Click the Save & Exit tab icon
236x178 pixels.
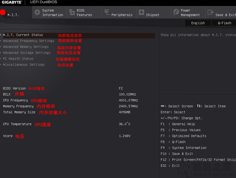tap(211, 13)
